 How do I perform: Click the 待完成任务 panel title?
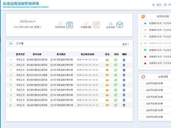[x=163, y=16]
